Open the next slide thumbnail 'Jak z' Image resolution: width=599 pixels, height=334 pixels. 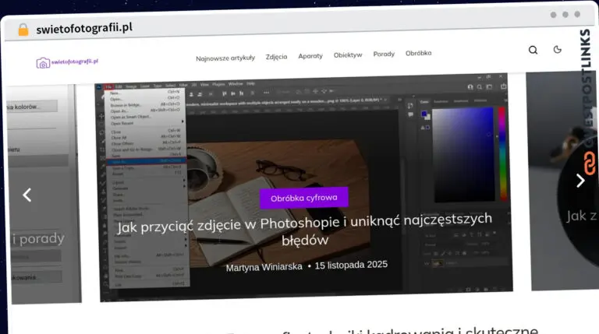[x=562, y=181]
